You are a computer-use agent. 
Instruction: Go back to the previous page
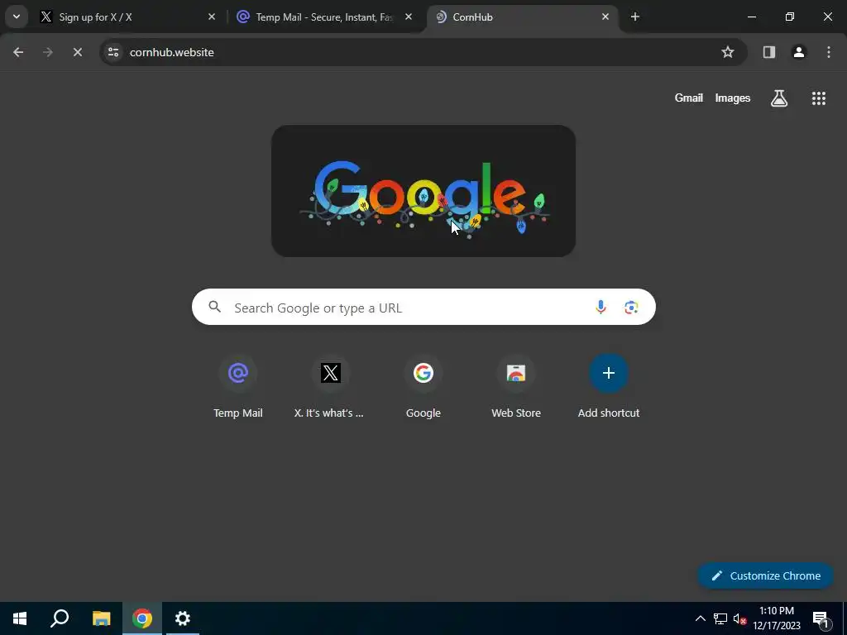pos(18,52)
